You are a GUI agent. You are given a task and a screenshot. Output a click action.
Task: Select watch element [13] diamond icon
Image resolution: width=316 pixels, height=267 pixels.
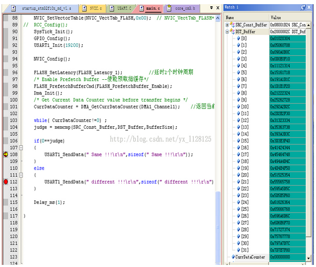pos(238,127)
